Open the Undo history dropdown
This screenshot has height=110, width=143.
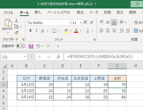(43, 46)
